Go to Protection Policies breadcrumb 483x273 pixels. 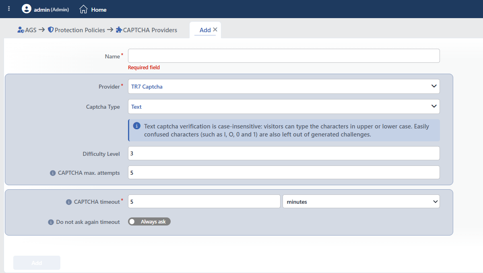[80, 30]
